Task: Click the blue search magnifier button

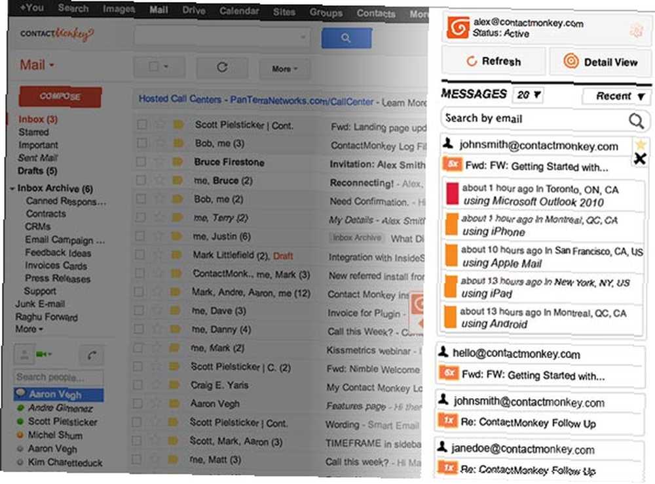Action: click(346, 38)
